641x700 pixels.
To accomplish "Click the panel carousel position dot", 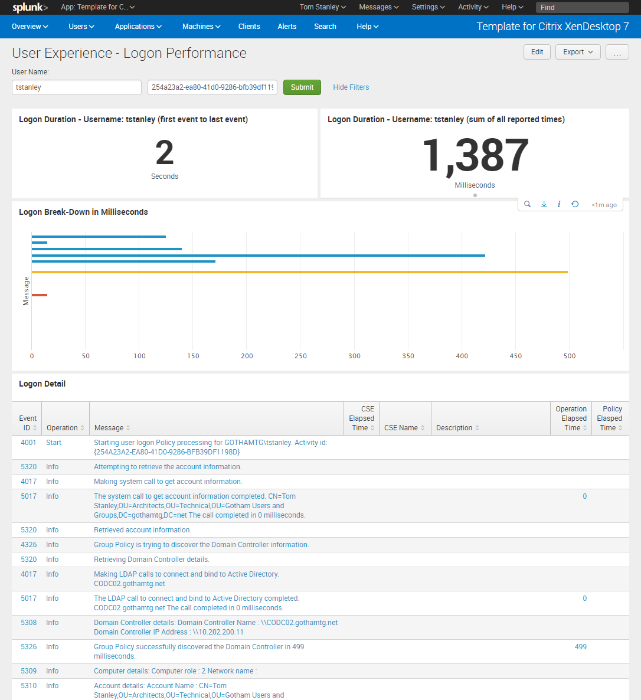I will tap(475, 195).
